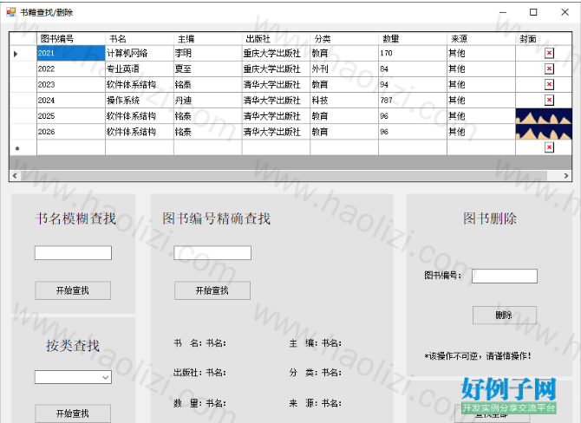
Task: Select the 外刊 category cell
Action: 344,68
